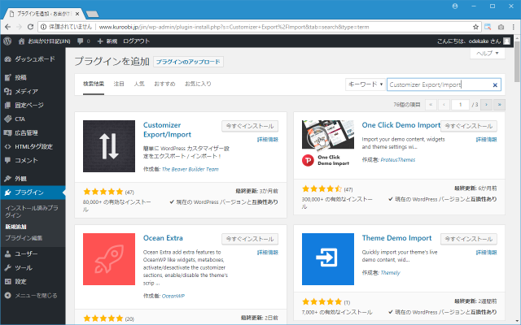
Task: Install Customizer Export/Import with 今すぐインストール
Action: pos(250,126)
